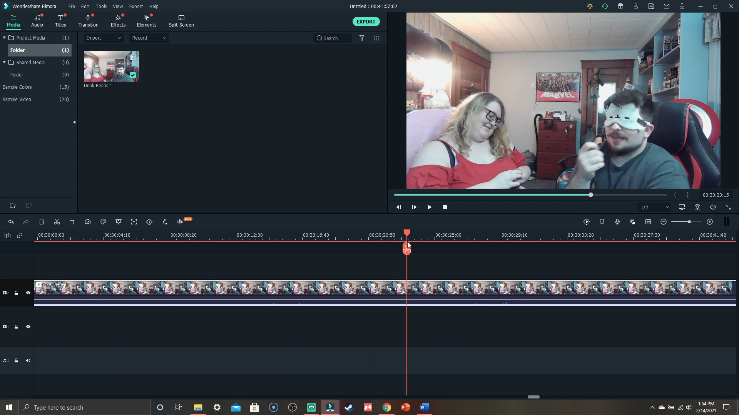
Task: Click the green screen icon in toolbar
Action: (119, 222)
